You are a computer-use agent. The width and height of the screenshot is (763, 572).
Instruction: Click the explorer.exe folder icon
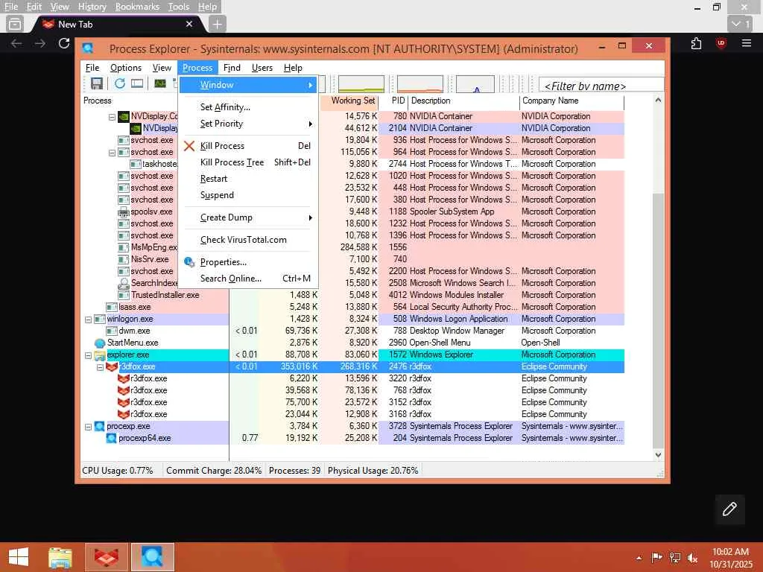(x=100, y=355)
